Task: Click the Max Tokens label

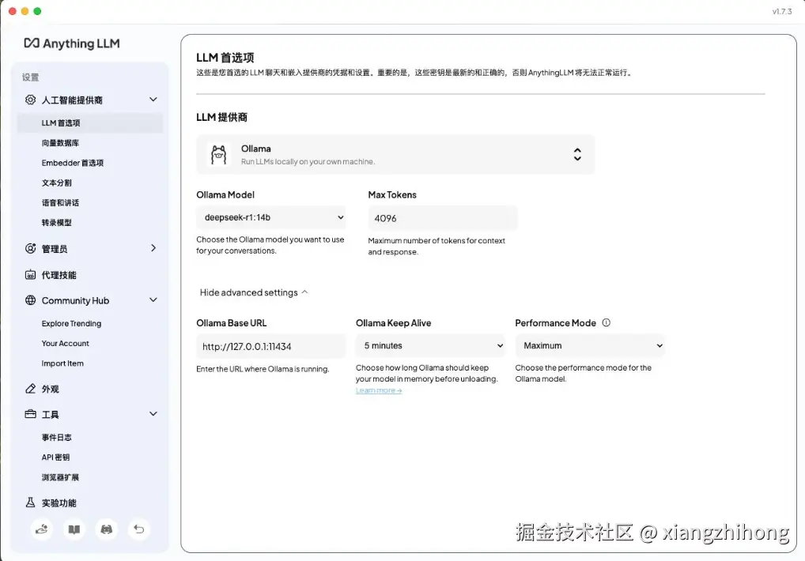Action: (392, 195)
